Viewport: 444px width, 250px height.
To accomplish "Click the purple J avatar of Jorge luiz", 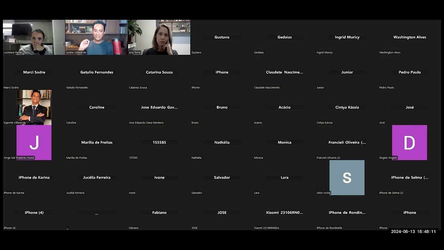I will coord(34,142).
